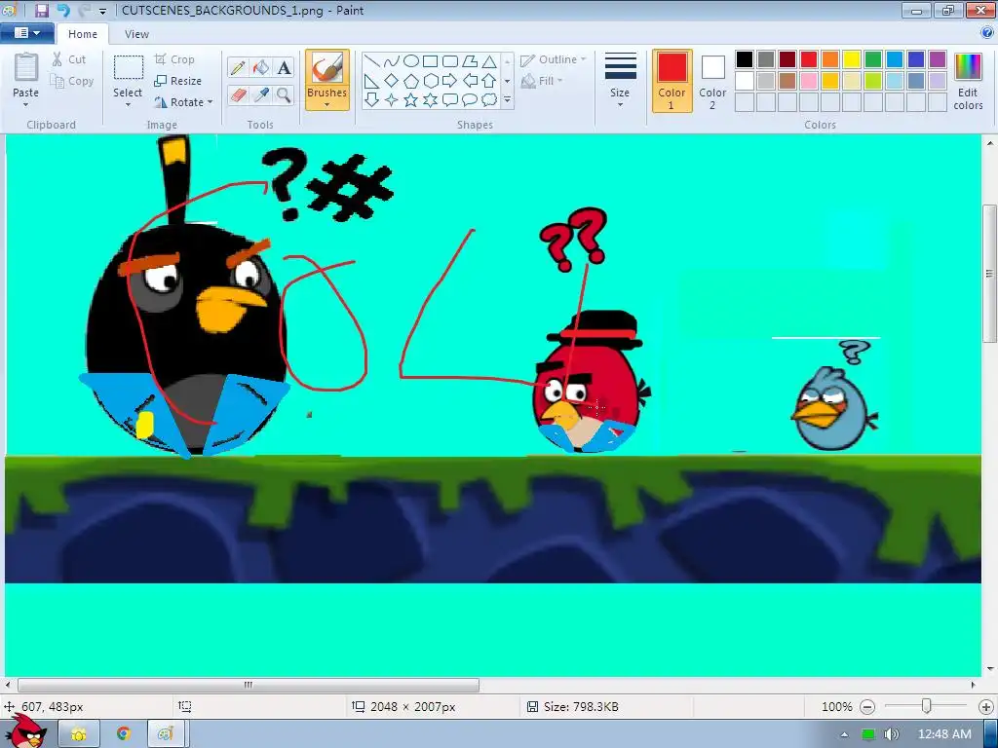Open the shape Outline dropdown
The image size is (998, 748).
click(554, 59)
